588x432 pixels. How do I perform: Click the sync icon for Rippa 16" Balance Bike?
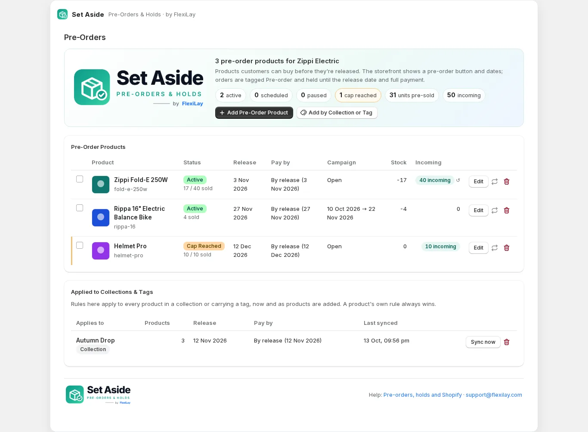[495, 210]
